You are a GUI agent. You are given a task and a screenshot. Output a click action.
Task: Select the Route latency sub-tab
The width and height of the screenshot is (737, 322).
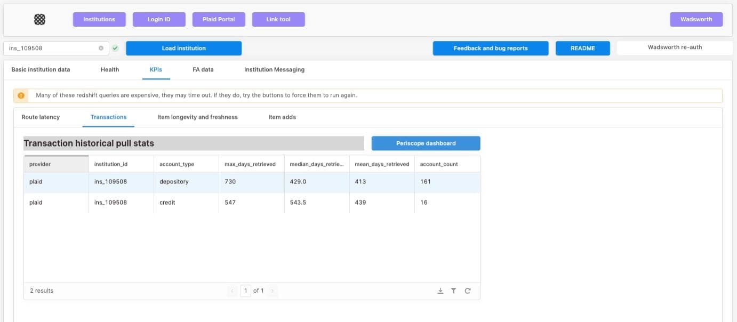click(x=41, y=117)
